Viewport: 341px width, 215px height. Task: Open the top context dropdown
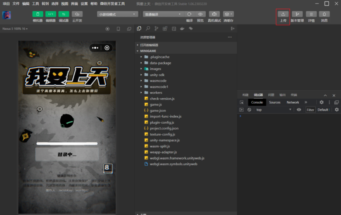point(274,110)
